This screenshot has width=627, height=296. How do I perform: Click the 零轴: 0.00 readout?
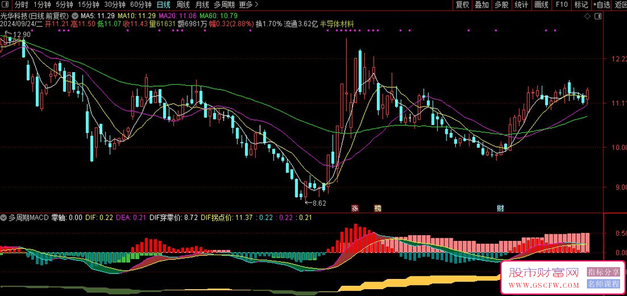(67, 218)
